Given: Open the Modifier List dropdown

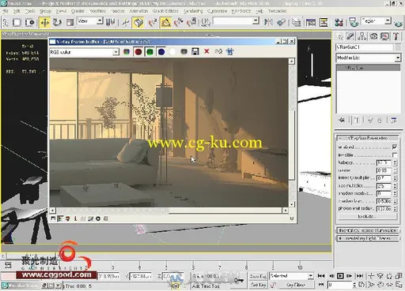Looking at the screenshot, I should point(397,58).
